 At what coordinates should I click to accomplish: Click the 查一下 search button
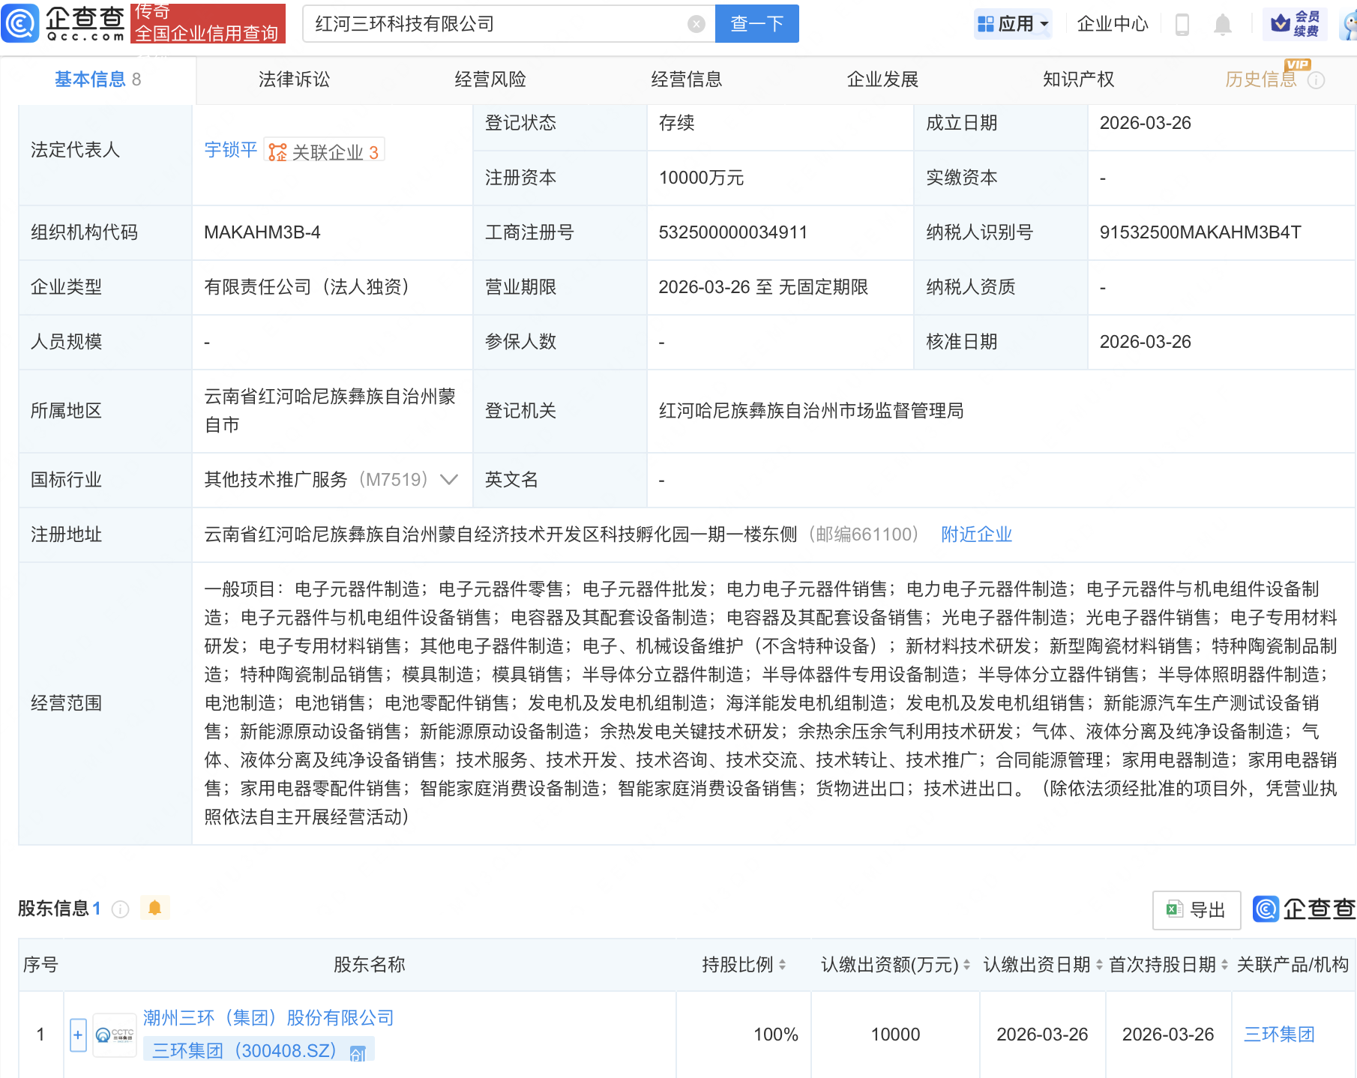click(756, 23)
